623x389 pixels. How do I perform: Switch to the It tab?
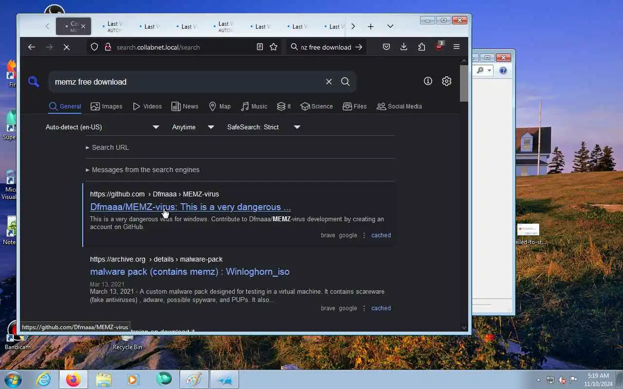point(284,106)
